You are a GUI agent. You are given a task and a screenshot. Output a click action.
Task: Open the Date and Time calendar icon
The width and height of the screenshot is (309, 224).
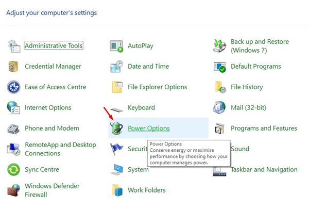click(x=116, y=67)
